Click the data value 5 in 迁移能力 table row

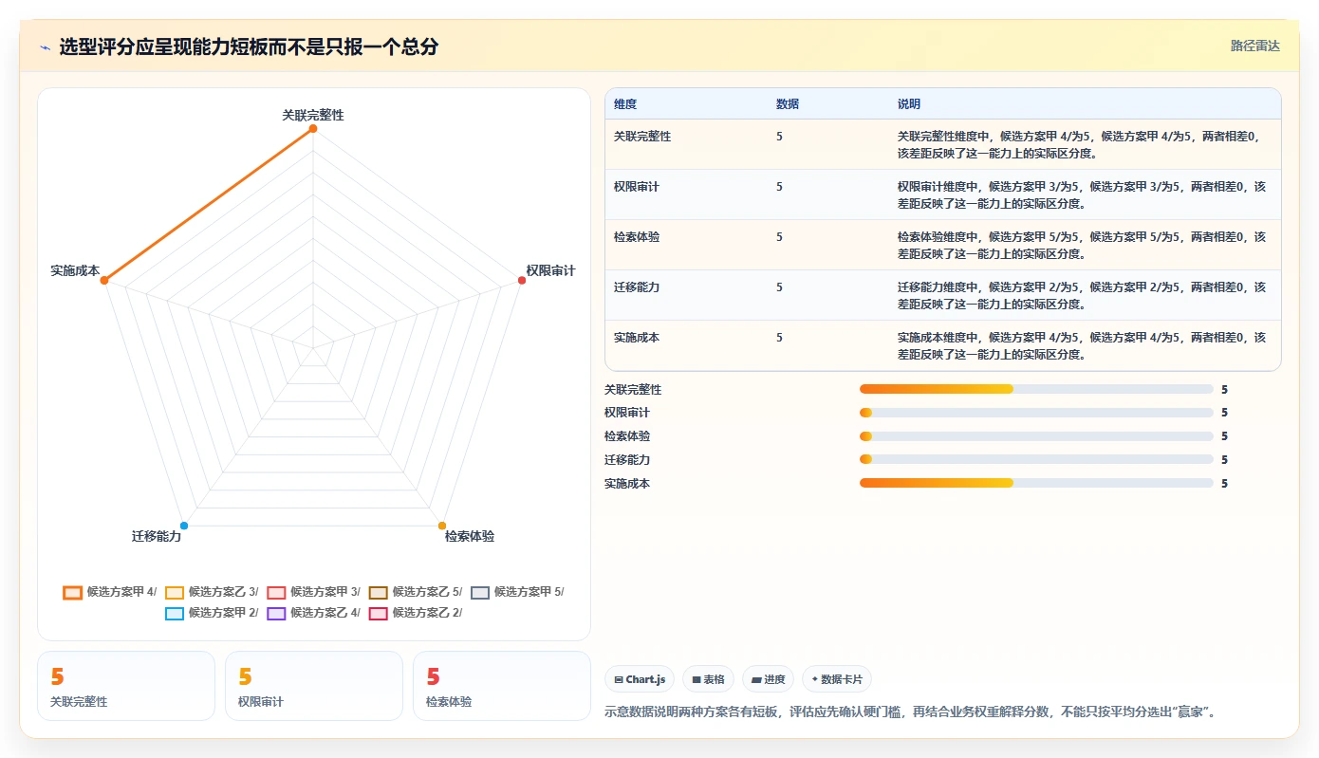(779, 287)
